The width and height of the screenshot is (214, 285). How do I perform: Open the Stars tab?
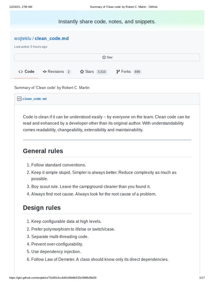tap(94, 72)
